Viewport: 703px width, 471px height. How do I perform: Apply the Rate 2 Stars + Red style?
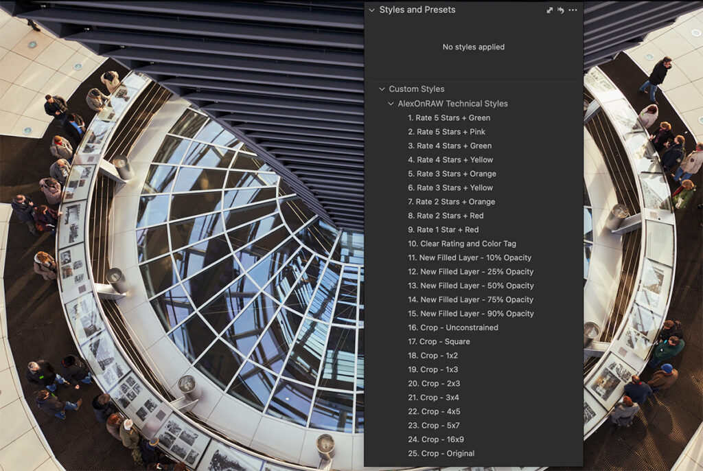click(445, 216)
